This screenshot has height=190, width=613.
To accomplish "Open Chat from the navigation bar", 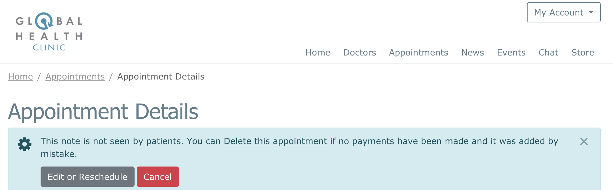I will pos(548,53).
